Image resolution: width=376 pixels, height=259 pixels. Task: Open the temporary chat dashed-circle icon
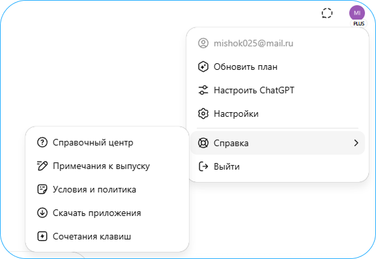coord(327,13)
